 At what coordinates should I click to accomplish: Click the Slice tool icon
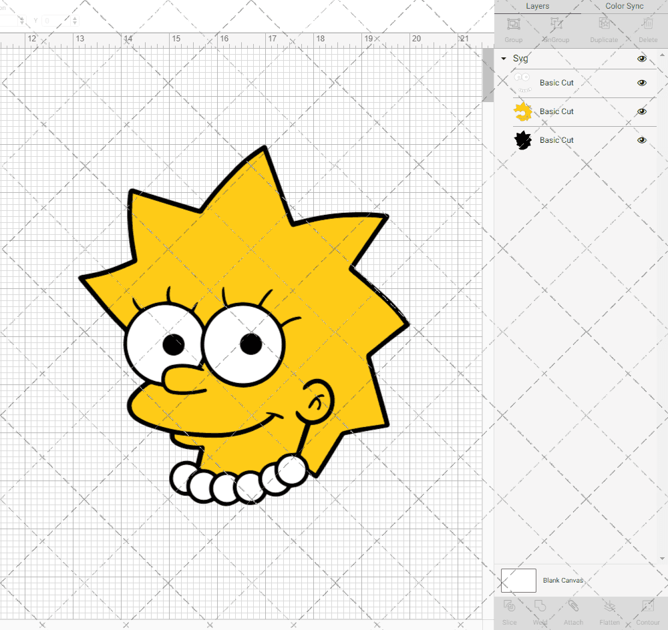coord(509,606)
